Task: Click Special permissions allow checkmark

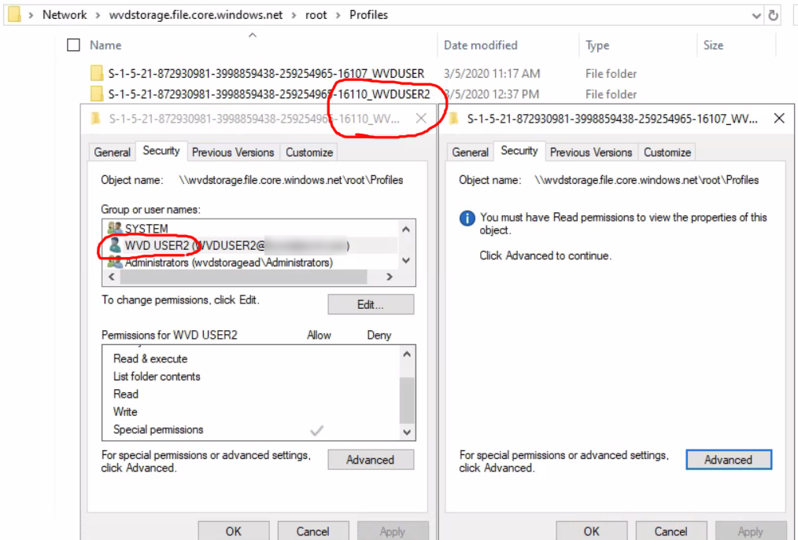Action: click(x=316, y=431)
